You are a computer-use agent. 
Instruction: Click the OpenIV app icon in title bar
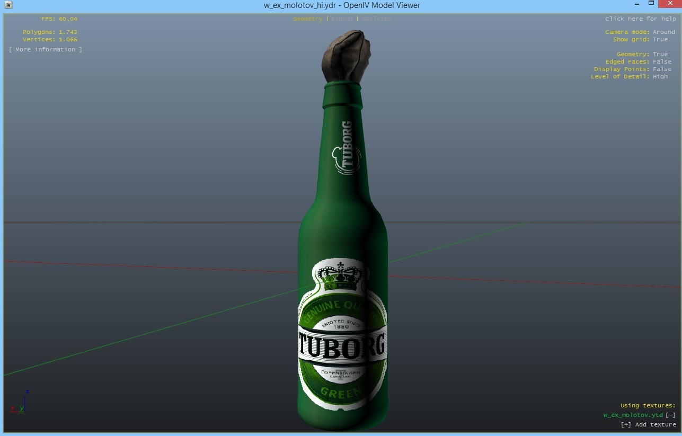[x=8, y=5]
